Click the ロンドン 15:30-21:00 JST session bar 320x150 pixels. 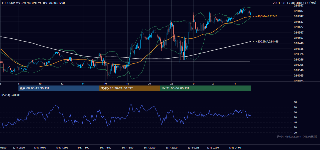pos(130,88)
